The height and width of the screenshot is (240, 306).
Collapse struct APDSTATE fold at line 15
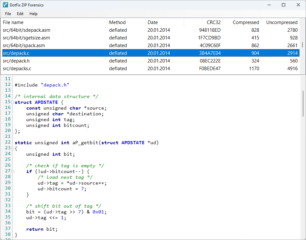(x=13, y=102)
